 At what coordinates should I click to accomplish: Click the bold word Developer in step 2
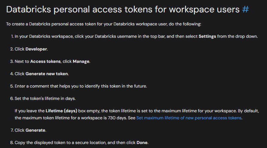pos(36,49)
